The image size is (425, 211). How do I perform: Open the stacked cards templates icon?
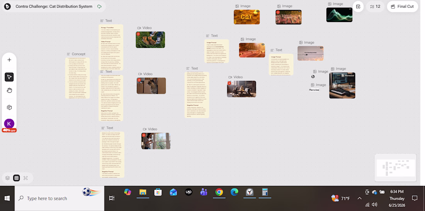tap(9, 107)
